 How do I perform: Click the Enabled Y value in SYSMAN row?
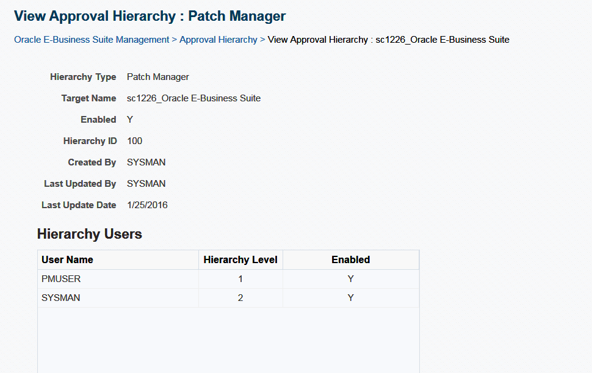[351, 298]
